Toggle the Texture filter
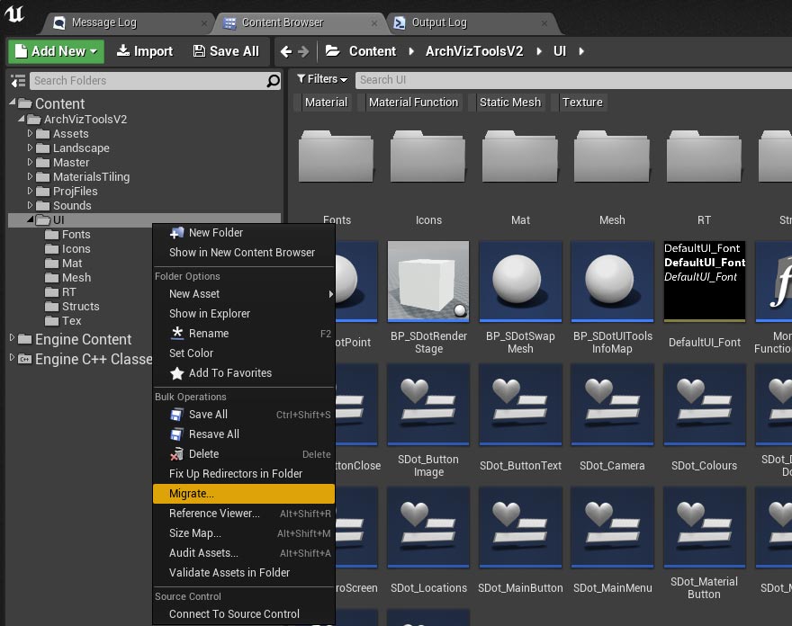 (x=579, y=103)
